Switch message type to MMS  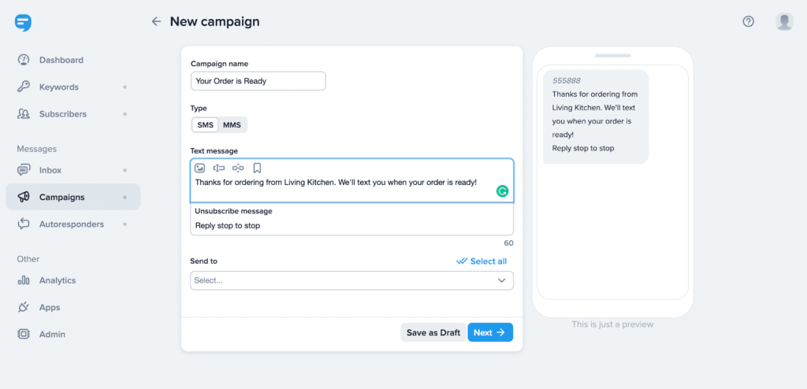[x=232, y=125]
